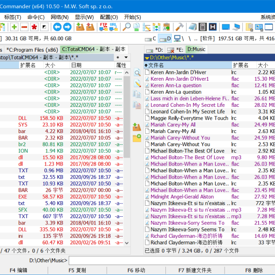
Task: Open the URL download icon
Action: [x=114, y=27]
